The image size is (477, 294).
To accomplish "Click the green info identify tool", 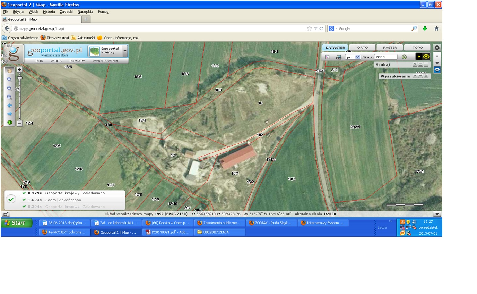I will pos(9,123).
